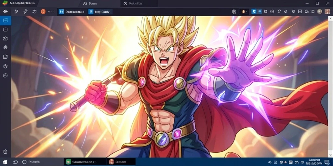Click the first blue highlighted toolbar icon on the right
333x166 pixels.
254,11
